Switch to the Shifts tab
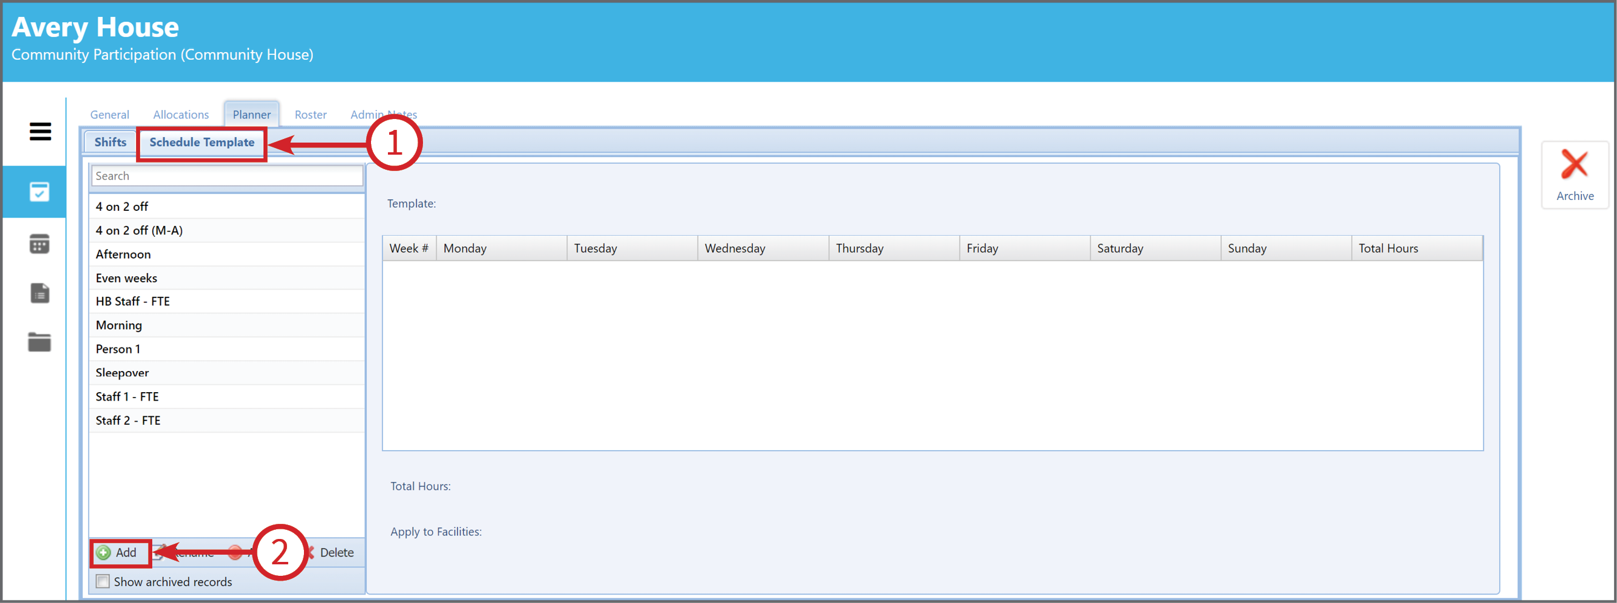Screen dimensions: 1617x603 [x=110, y=143]
